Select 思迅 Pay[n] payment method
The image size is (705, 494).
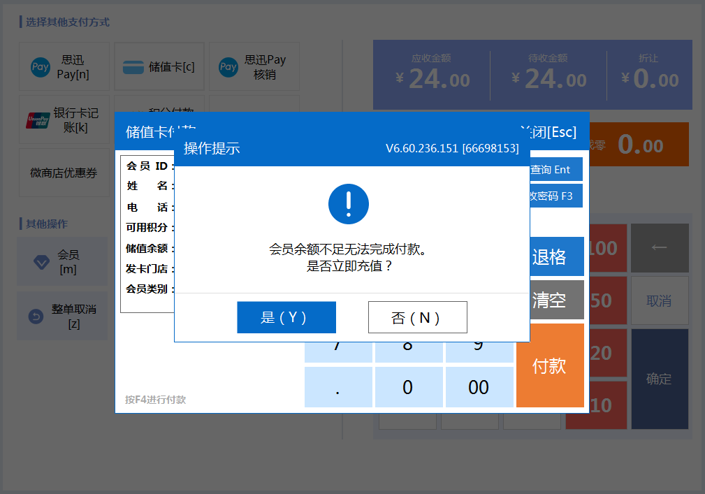point(64,66)
